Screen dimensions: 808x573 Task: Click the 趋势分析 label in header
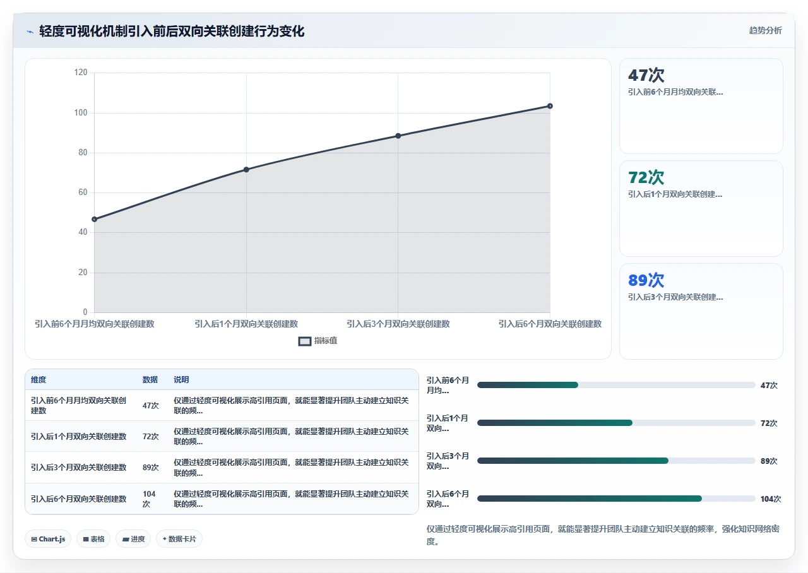765,30
